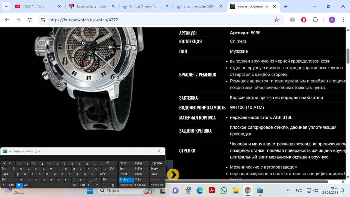The height and width of the screenshot is (197, 350).
Task: Switch to the 'Завалялось тут случа' tab
Action: click(x=92, y=6)
